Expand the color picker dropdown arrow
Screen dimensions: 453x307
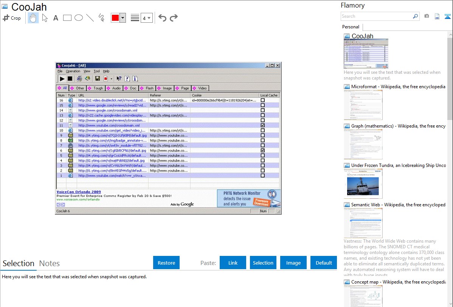(x=123, y=18)
